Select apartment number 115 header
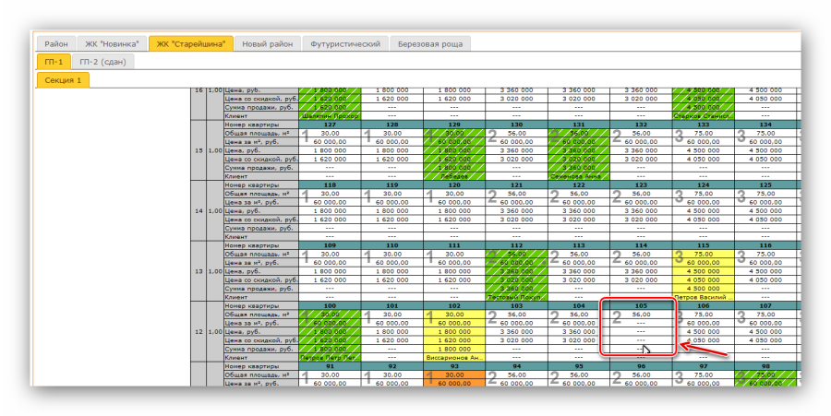Screen dimensions: 831x416 pos(703,245)
